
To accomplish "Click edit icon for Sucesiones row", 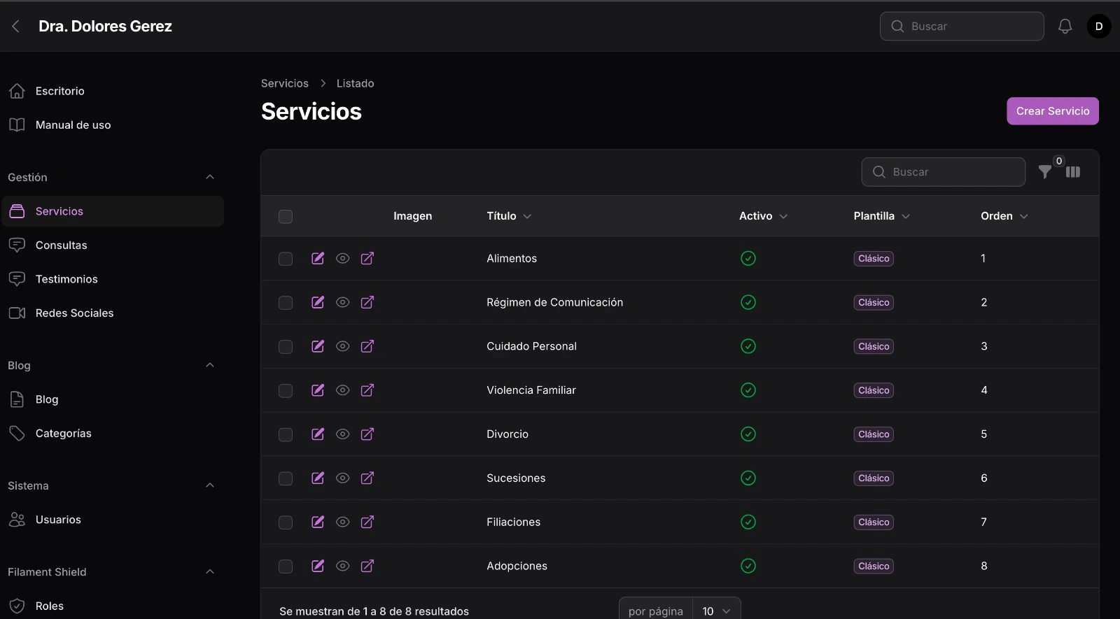I will 318,478.
